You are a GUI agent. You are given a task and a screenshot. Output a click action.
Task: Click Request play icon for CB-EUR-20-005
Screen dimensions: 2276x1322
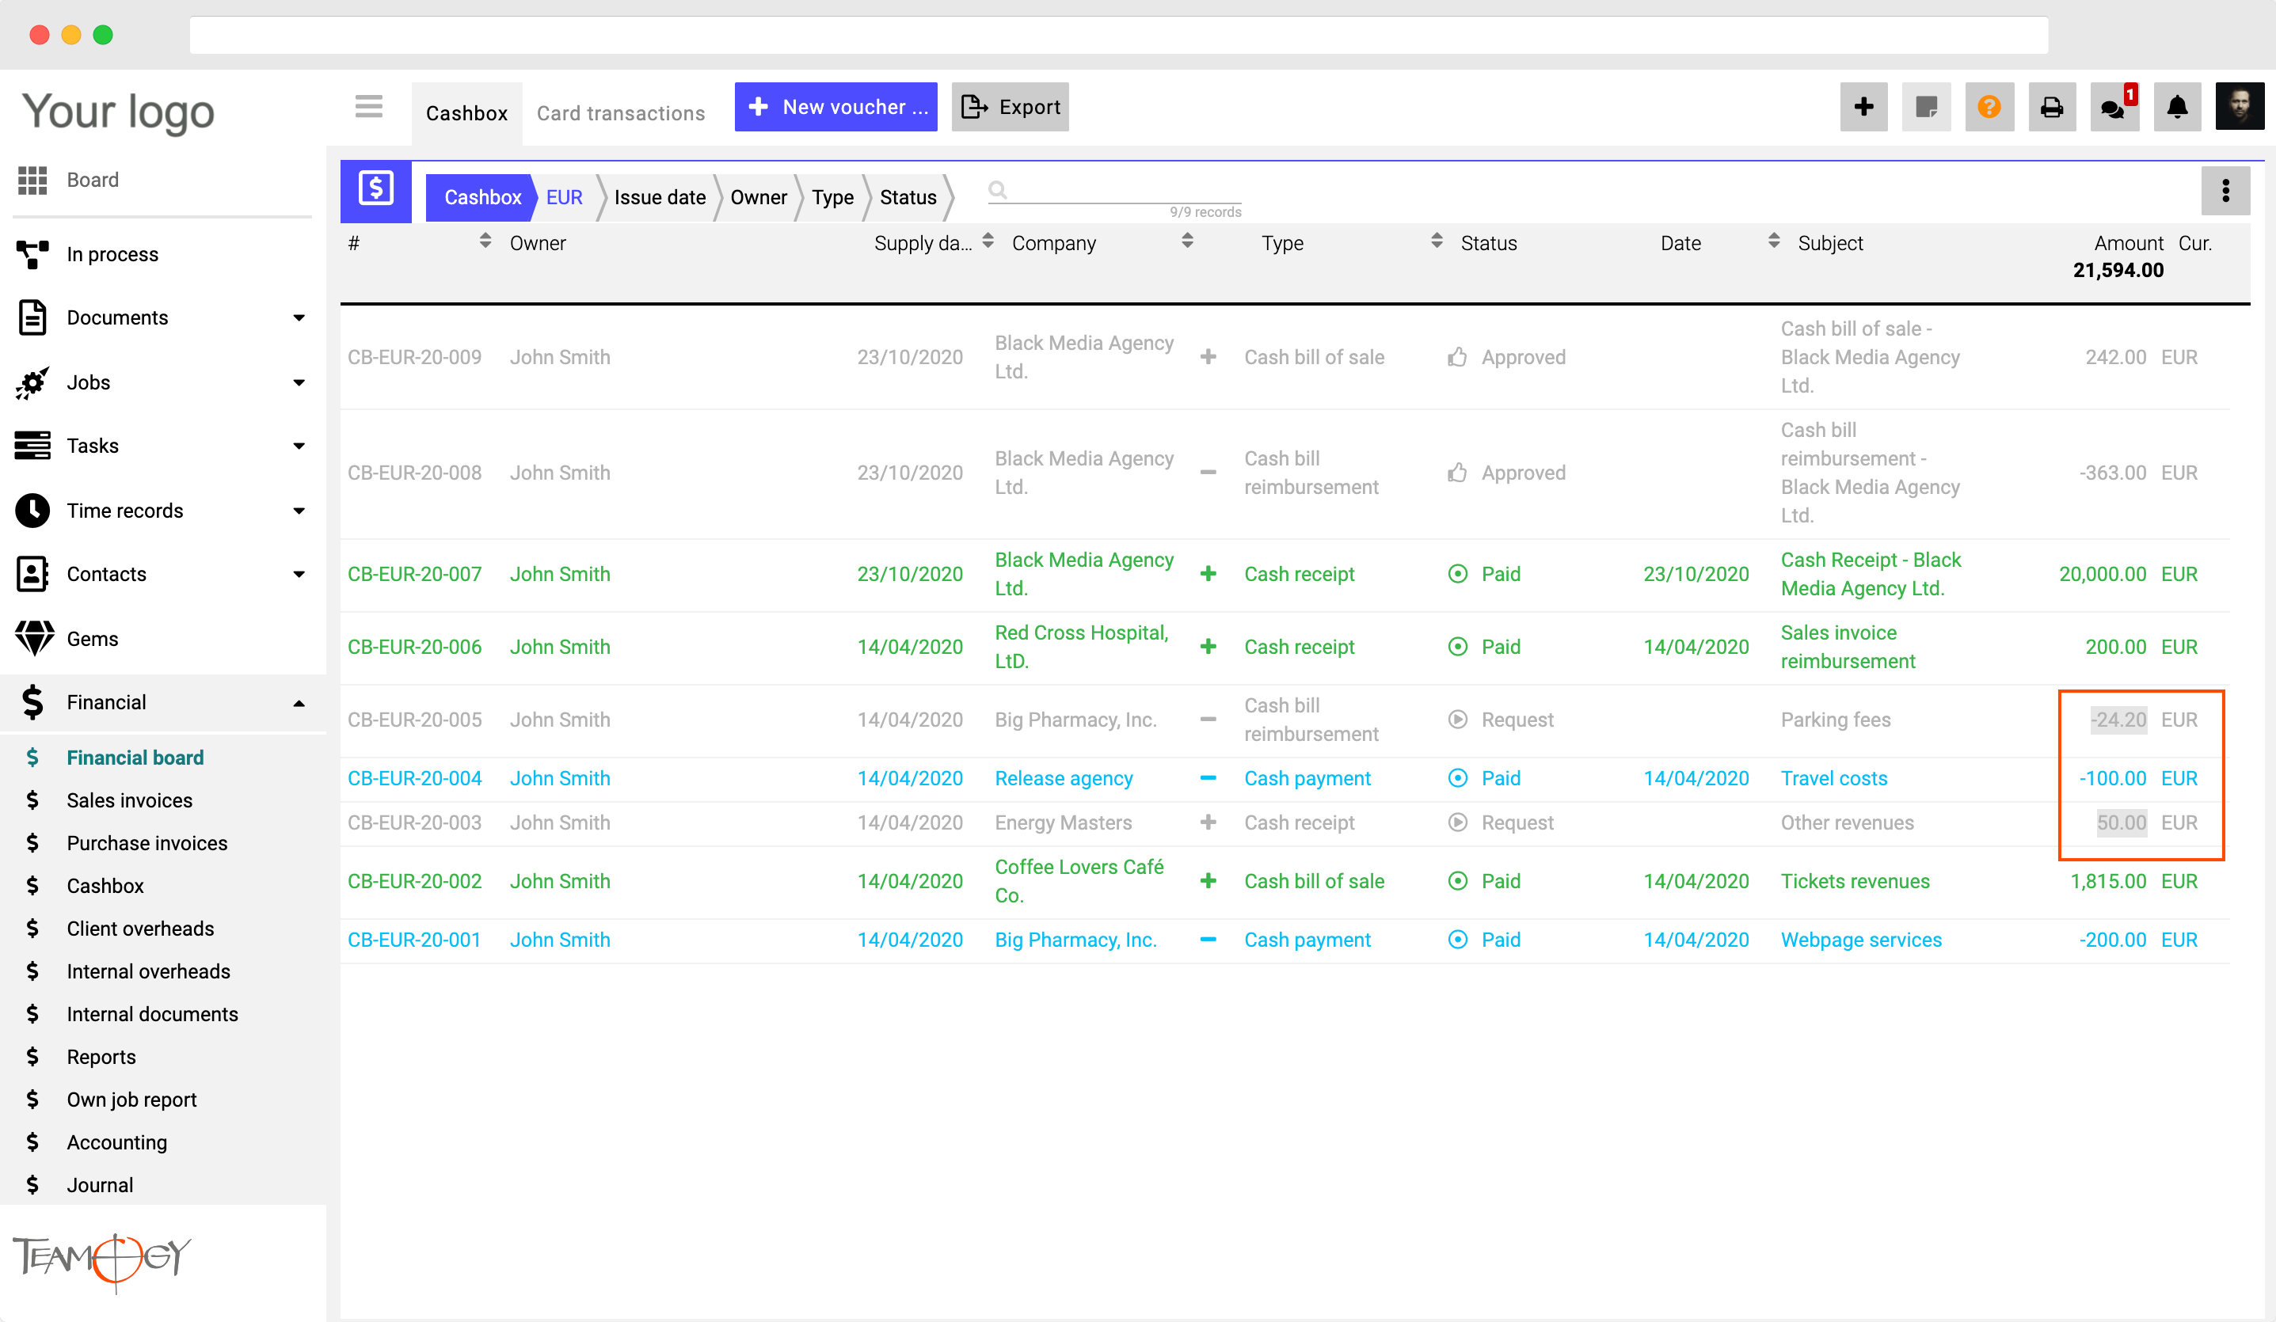[x=1457, y=720]
